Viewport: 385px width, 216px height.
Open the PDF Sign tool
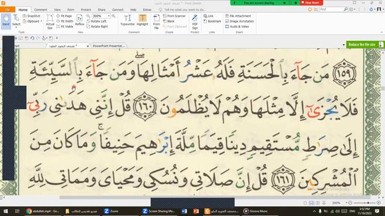(x=195, y=22)
